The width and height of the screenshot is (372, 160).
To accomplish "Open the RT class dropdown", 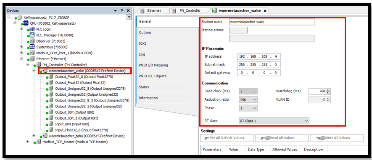I will click(x=274, y=121).
